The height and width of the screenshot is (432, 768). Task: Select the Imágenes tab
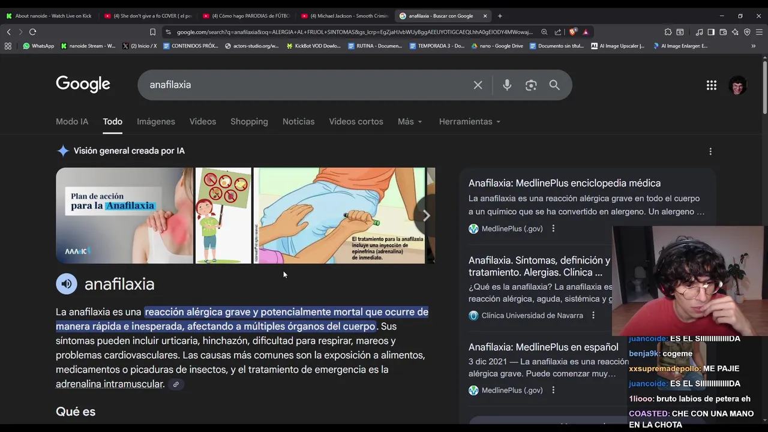tap(156, 121)
